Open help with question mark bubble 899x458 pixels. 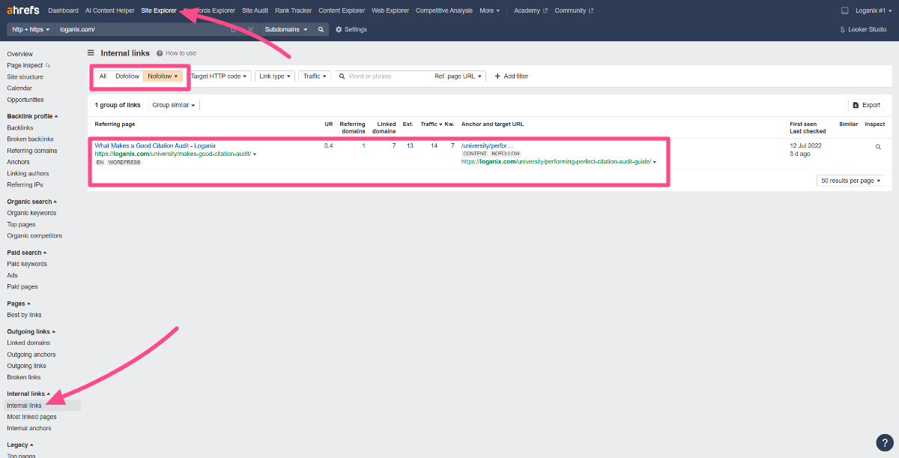click(884, 442)
